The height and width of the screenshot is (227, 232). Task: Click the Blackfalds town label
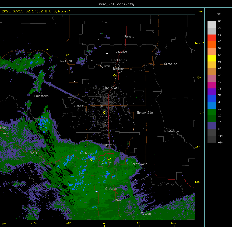click(x=119, y=60)
